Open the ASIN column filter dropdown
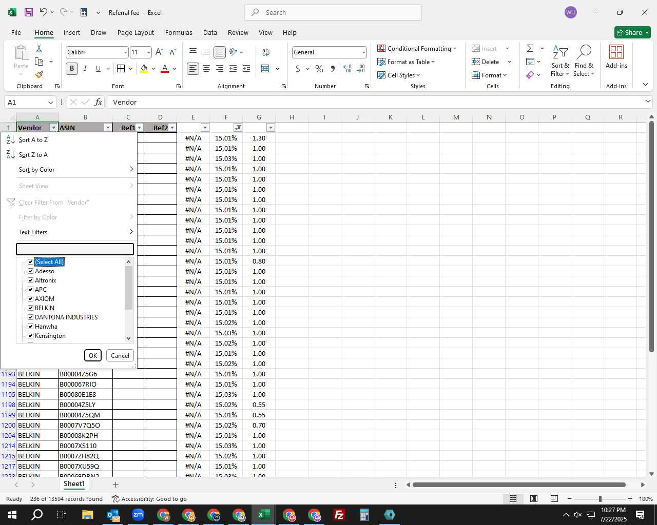Viewport: 657px width, 525px height. point(108,128)
